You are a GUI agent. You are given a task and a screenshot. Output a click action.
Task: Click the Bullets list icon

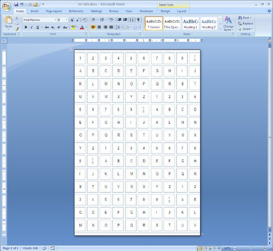(x=93, y=20)
